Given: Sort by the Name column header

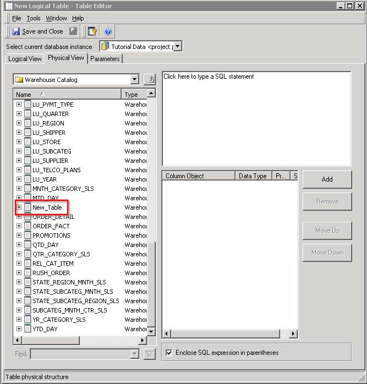Looking at the screenshot, I should 67,94.
